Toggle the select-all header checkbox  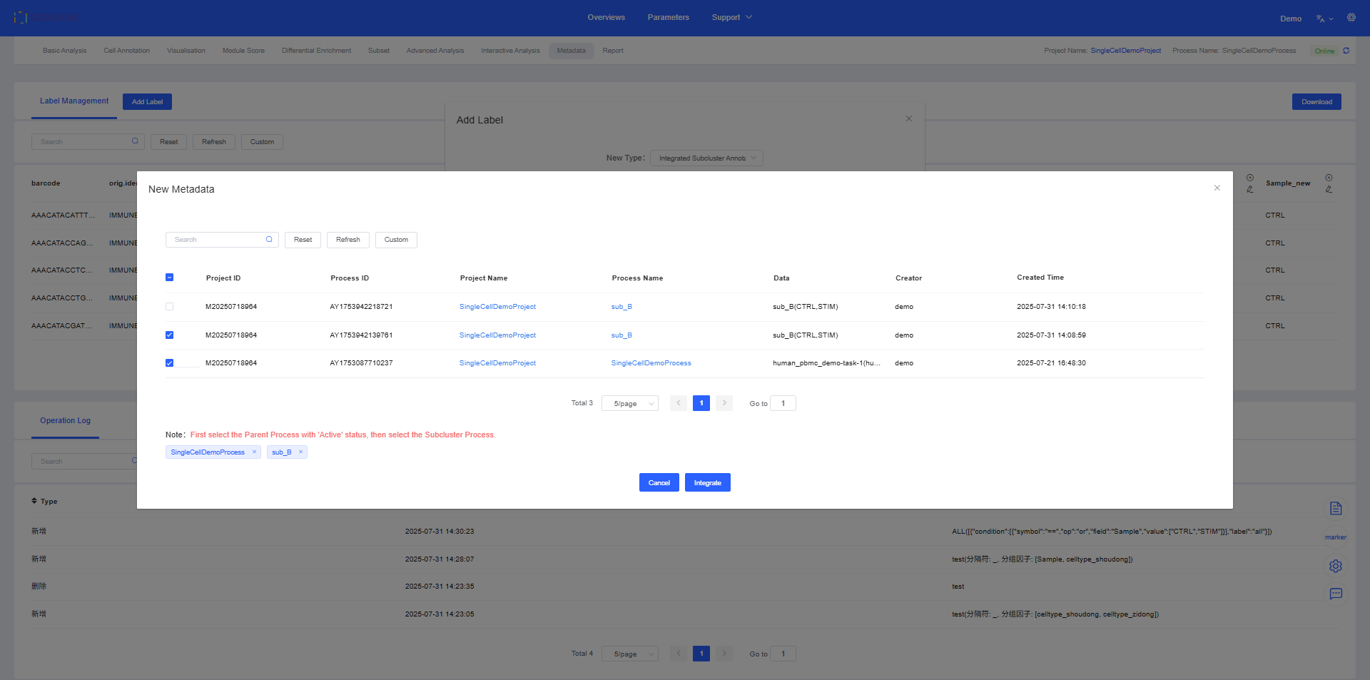point(169,278)
